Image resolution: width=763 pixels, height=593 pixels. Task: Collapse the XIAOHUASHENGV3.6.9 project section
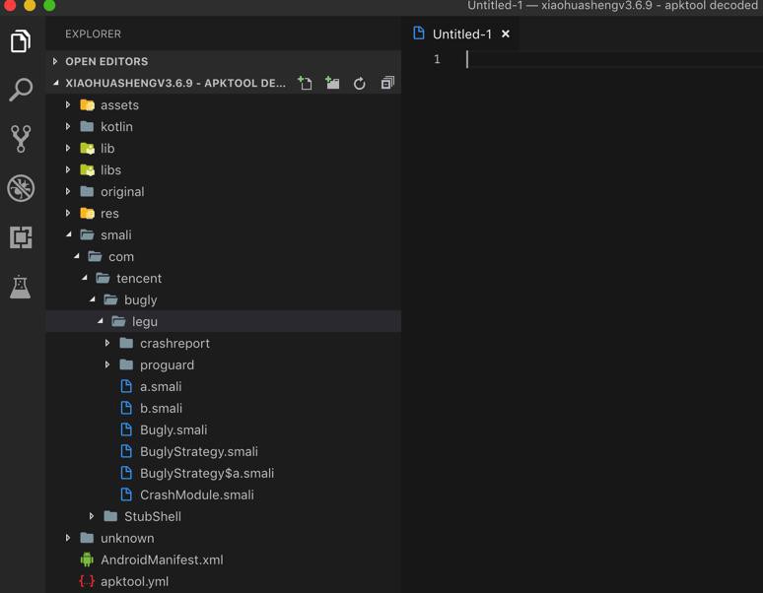(55, 83)
